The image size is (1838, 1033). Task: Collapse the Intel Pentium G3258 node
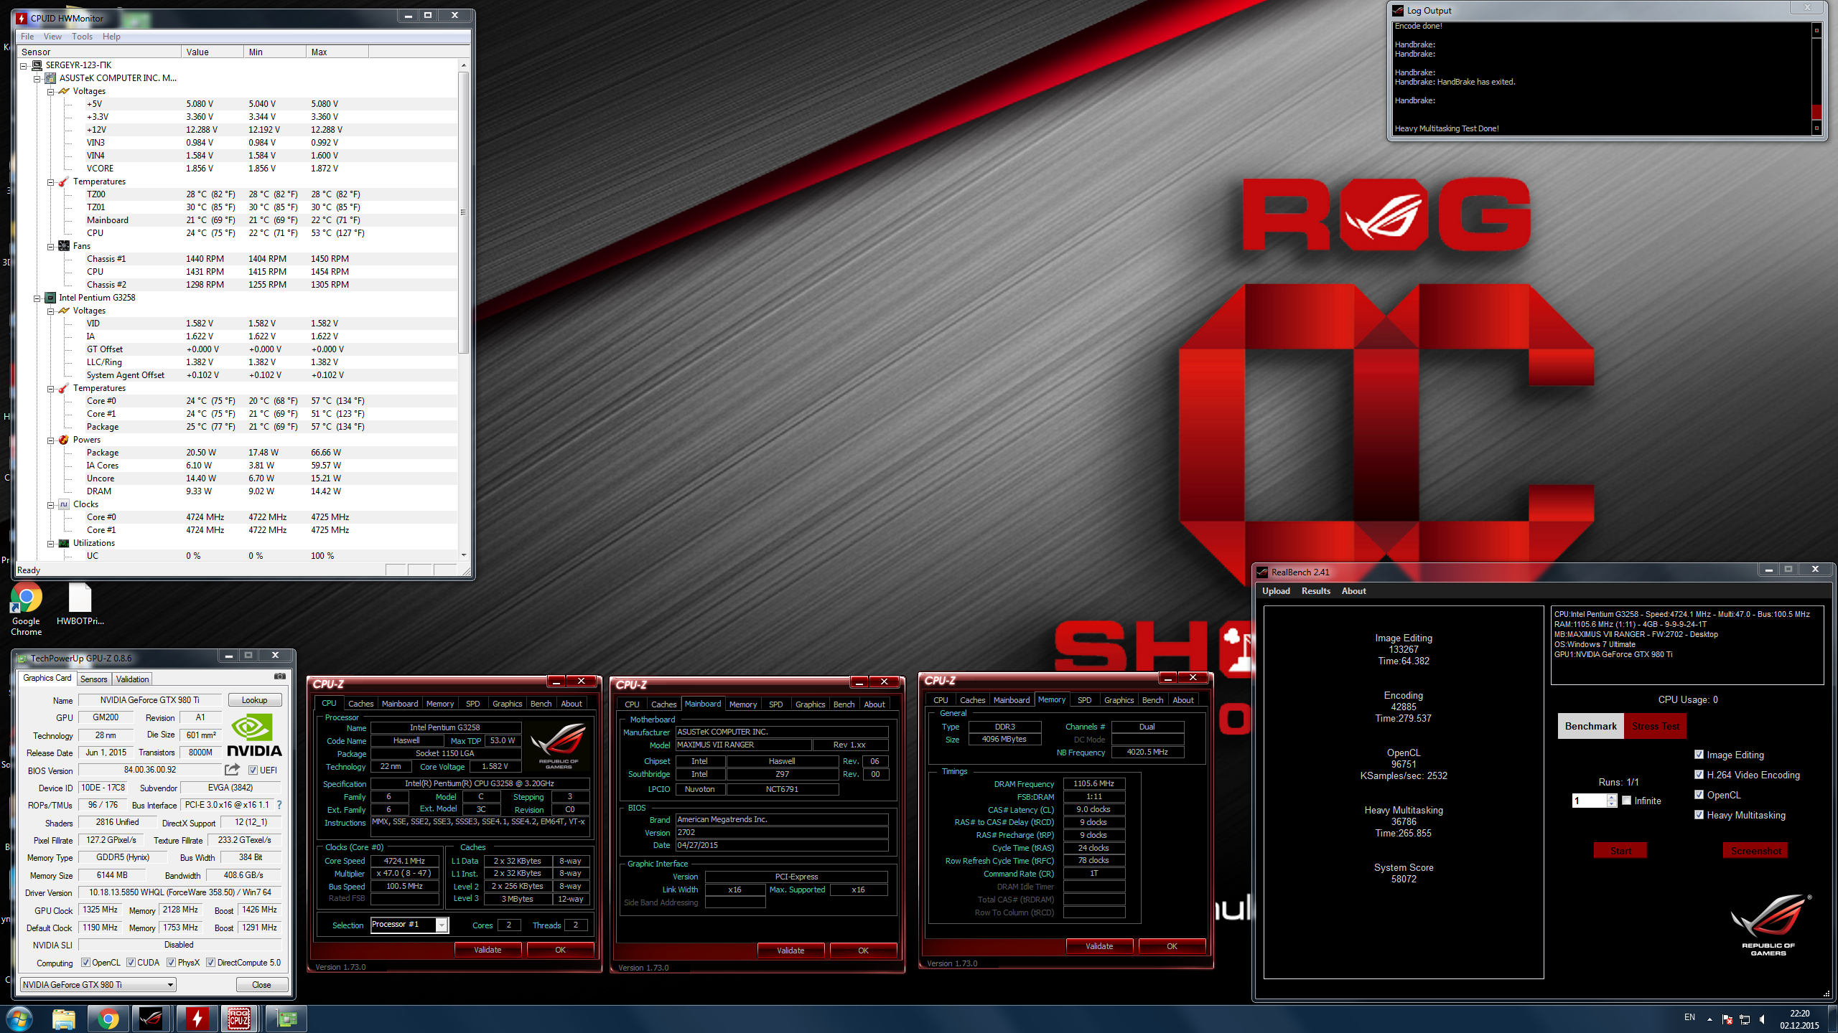coord(37,298)
